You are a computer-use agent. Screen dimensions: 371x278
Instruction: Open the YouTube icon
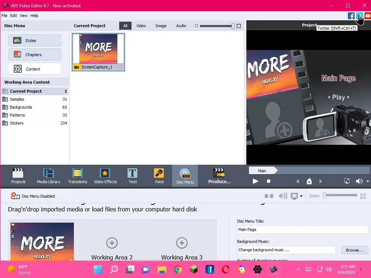368,16
